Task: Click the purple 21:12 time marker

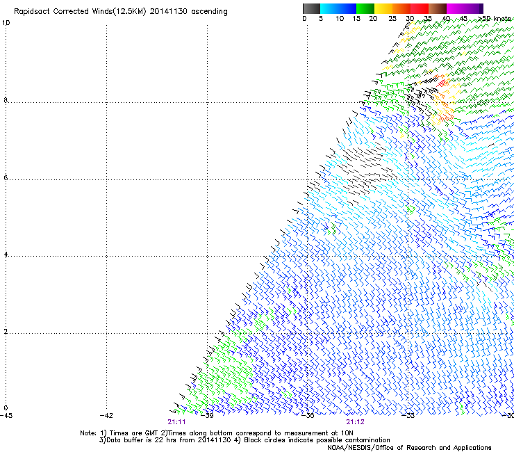Action: pos(356,422)
